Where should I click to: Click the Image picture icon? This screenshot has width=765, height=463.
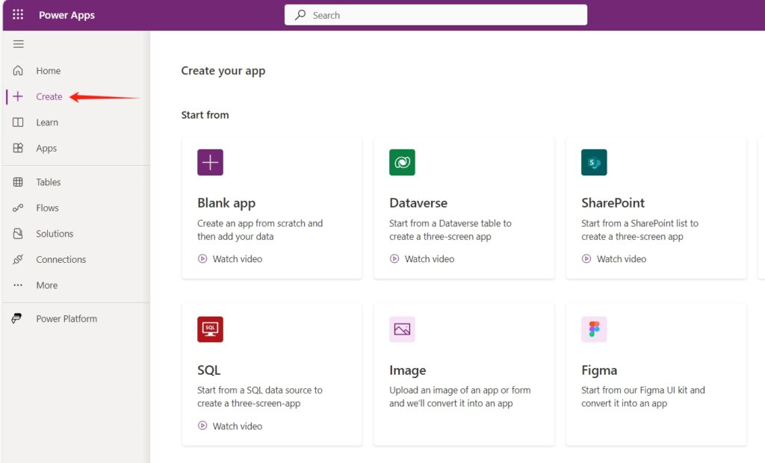click(x=402, y=329)
